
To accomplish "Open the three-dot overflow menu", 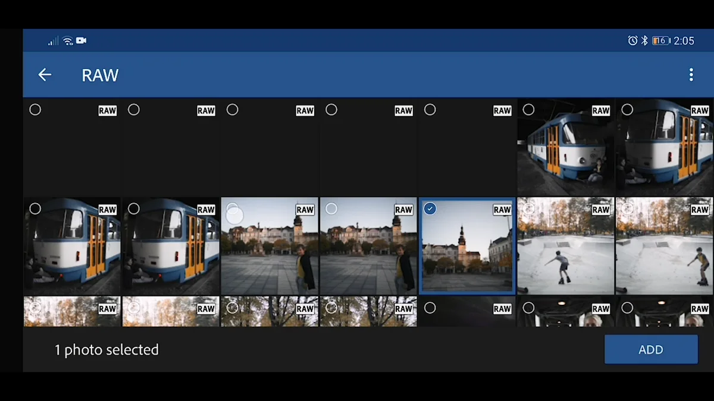I will pyautogui.click(x=691, y=74).
